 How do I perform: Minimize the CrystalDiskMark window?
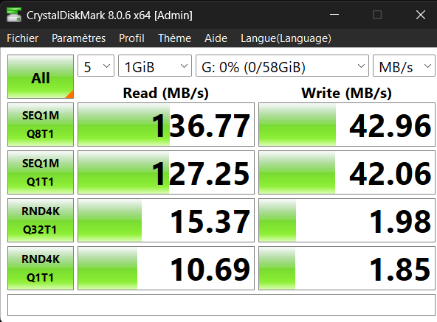point(334,15)
